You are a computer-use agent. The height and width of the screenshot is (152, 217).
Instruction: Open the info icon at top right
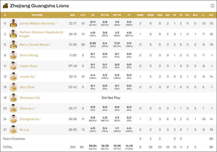[212, 6]
